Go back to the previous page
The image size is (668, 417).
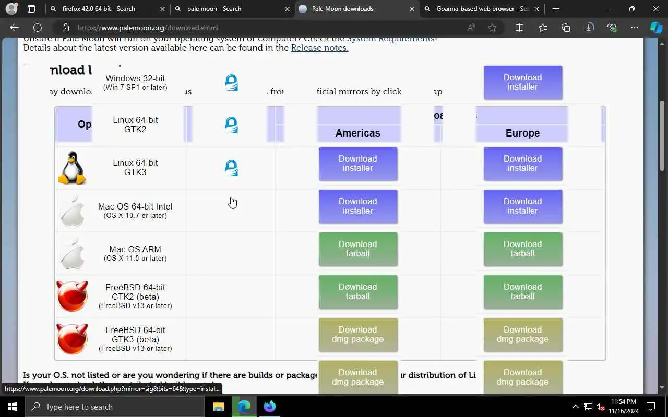(15, 28)
